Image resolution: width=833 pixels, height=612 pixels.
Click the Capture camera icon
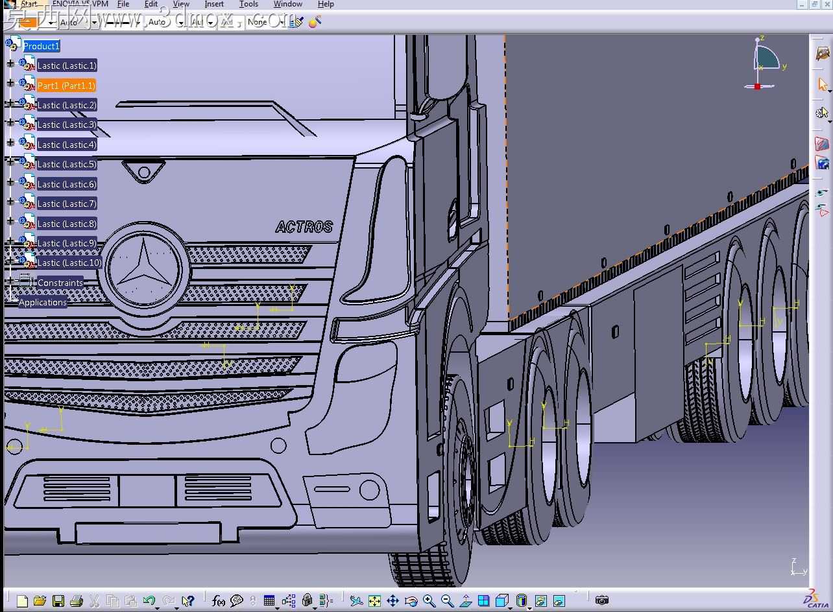(x=602, y=600)
